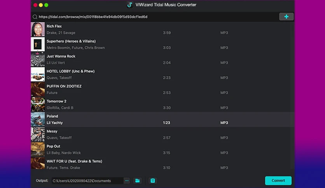The height and width of the screenshot is (188, 325).
Task: Click track title Superhero (Heroes & Villains)
Action: tap(71, 41)
